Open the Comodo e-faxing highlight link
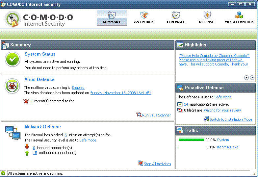Screen dimensions: 258x177 (214, 60)
